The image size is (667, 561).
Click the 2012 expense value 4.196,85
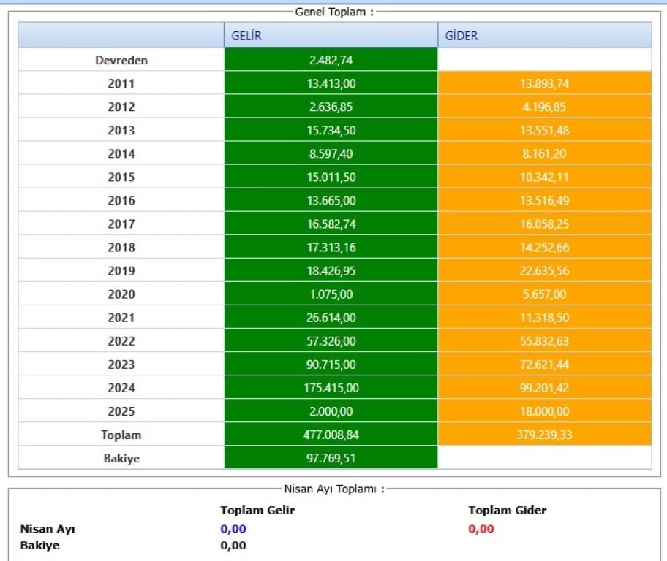(x=544, y=107)
